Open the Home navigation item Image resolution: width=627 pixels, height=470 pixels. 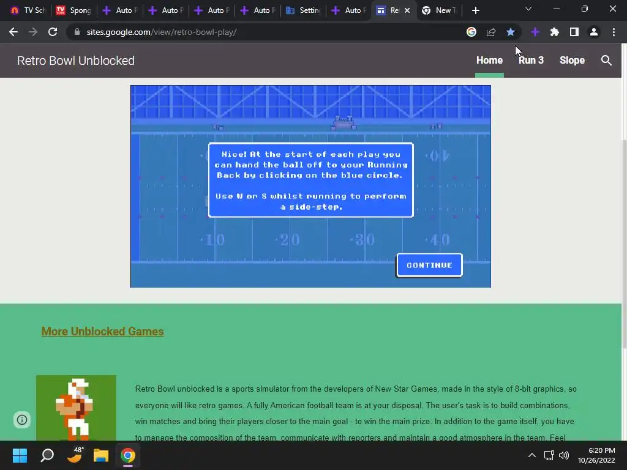489,61
